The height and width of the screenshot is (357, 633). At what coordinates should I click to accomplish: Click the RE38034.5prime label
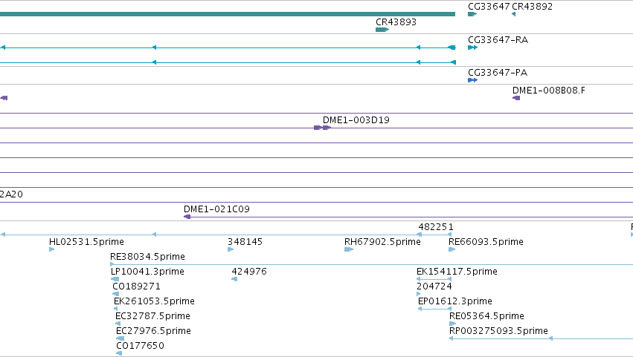tap(147, 257)
